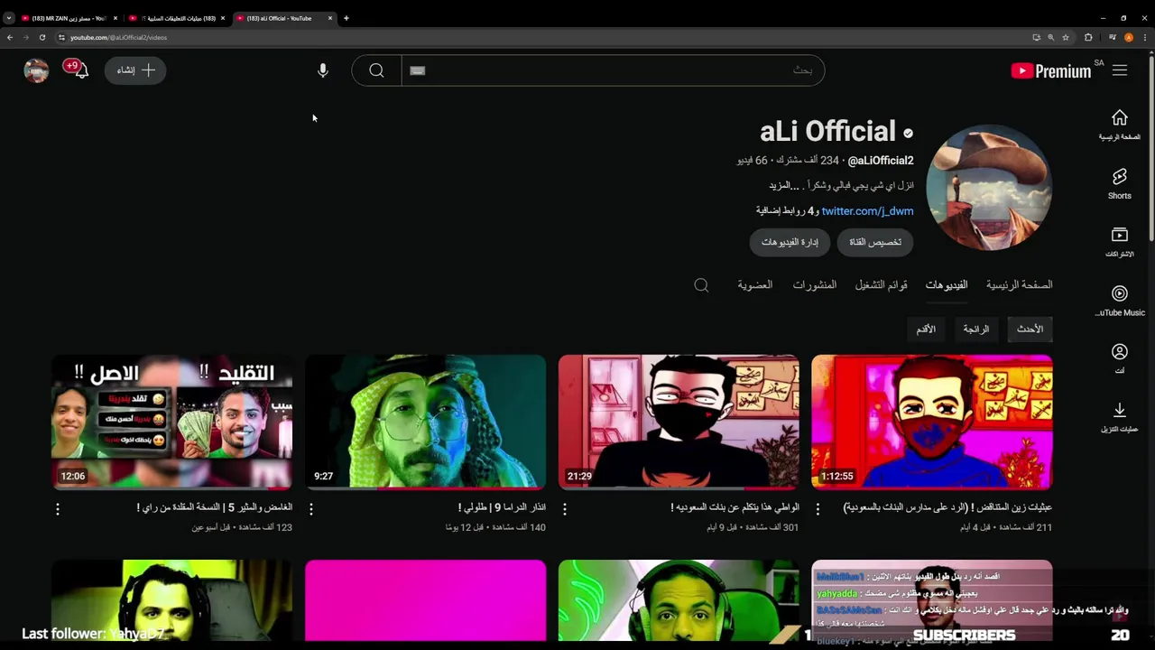
Task: Open the 12:06 video thumbnail
Action: [171, 422]
